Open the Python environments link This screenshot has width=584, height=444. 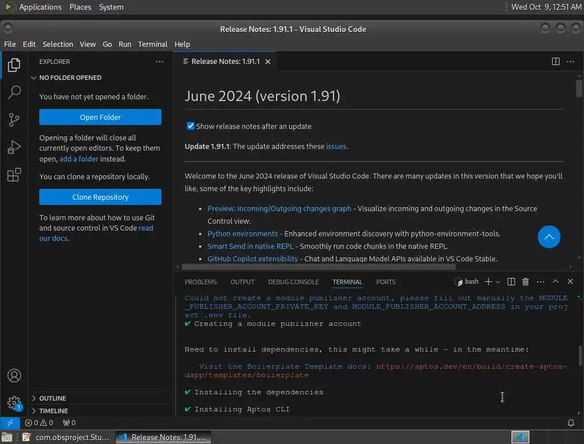[242, 234]
